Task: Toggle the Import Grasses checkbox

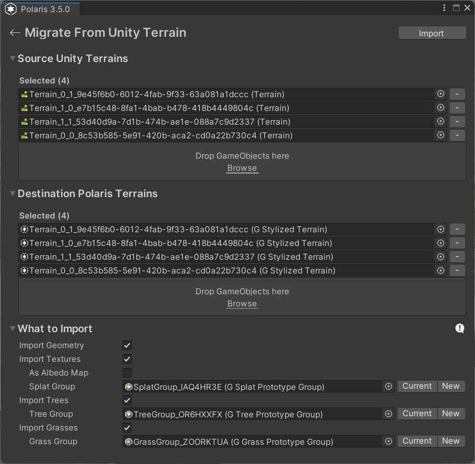Action: (x=127, y=428)
